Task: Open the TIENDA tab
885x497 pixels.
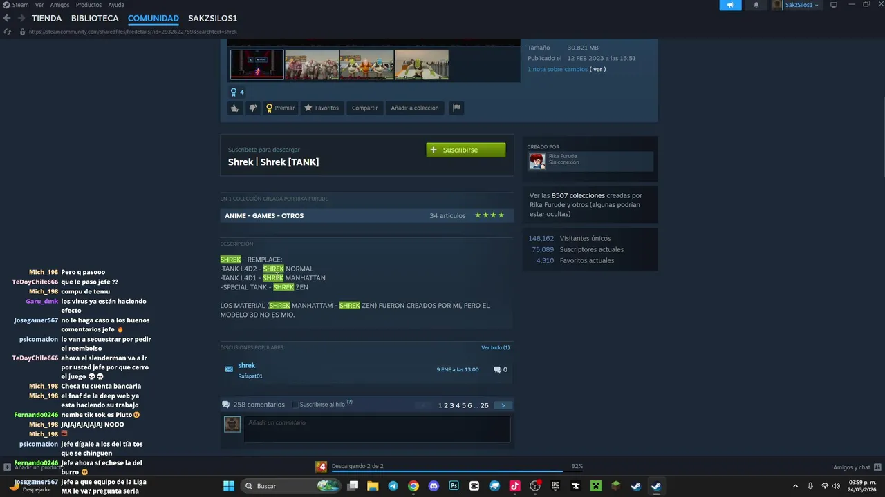Action: 46,19
